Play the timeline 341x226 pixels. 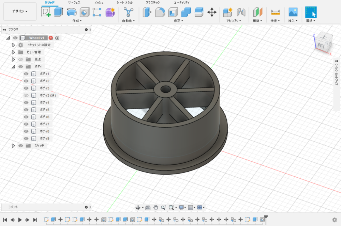20,220
